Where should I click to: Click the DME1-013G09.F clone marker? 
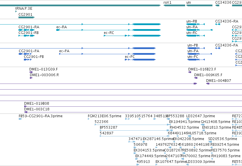click(x=31, y=72)
